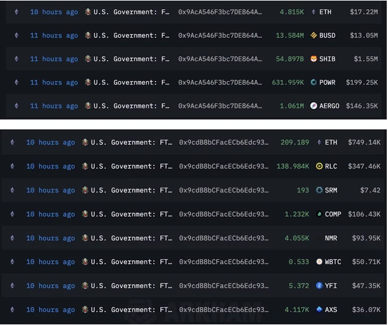Click the WBTC token icon
Viewport: 388px width, 325px height.
coord(319,262)
